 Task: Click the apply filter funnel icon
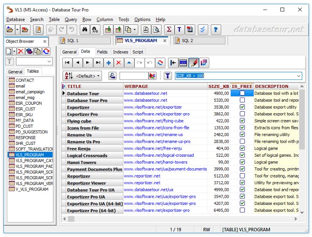point(168,76)
